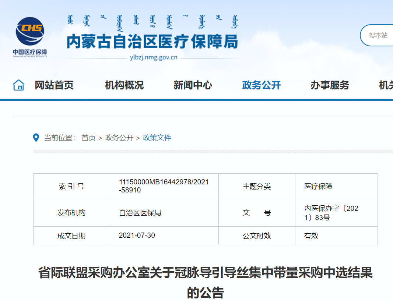Open 政务公开 in the main navigation bar

coord(261,85)
